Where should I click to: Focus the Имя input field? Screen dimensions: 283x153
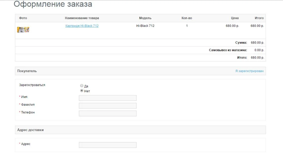[108, 98]
